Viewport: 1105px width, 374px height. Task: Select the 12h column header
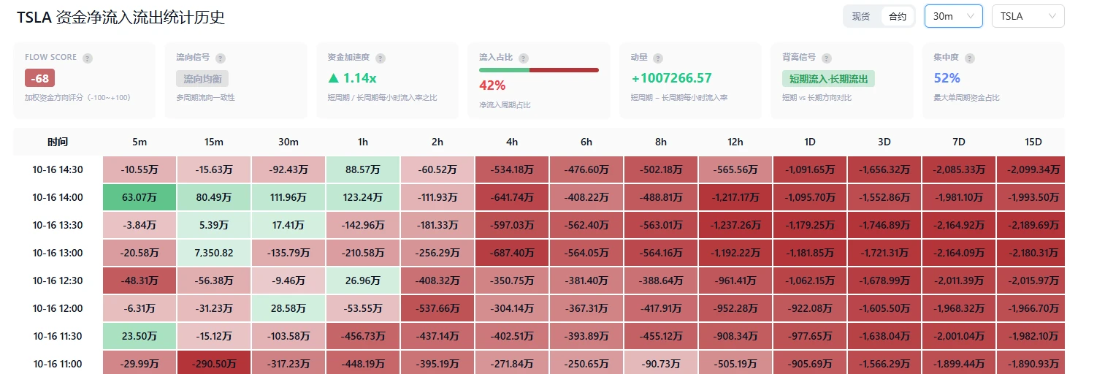pyautogui.click(x=735, y=142)
